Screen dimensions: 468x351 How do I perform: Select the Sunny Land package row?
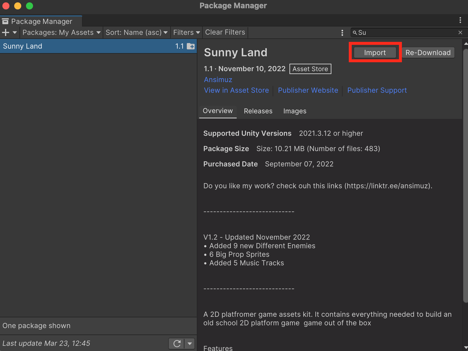98,46
